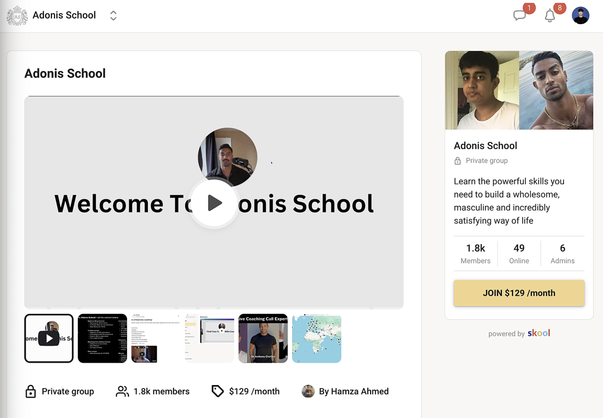Click the padlock icon beside Private group
603x418 pixels.
31,392
